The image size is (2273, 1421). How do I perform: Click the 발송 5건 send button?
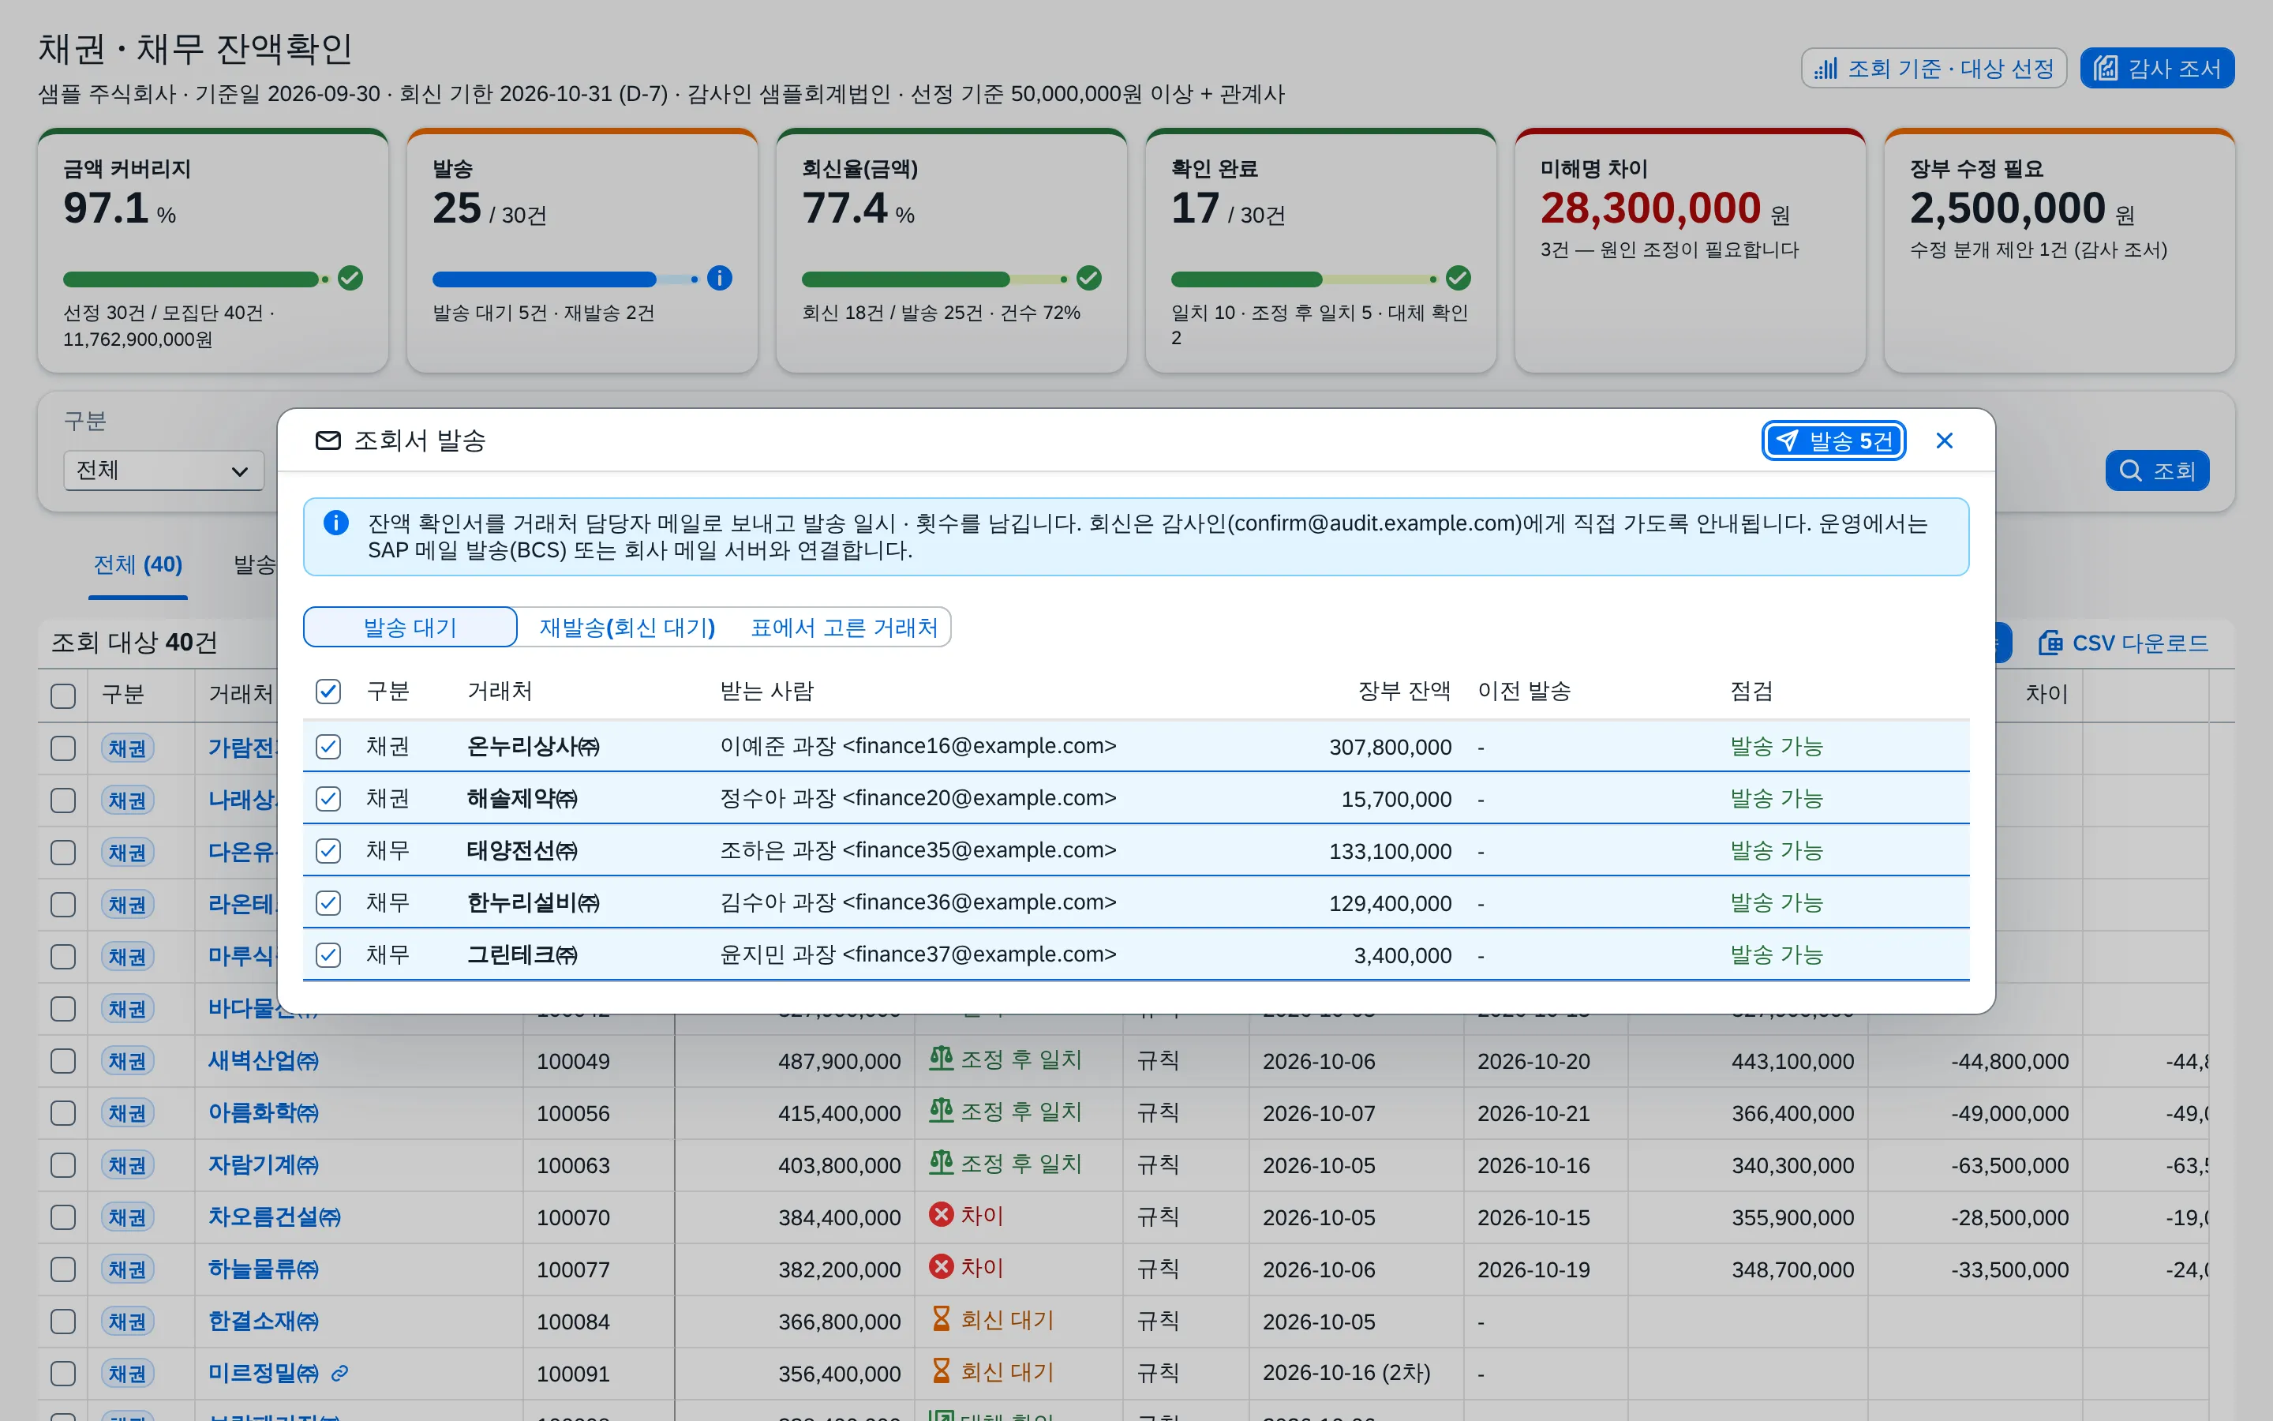tap(1833, 441)
